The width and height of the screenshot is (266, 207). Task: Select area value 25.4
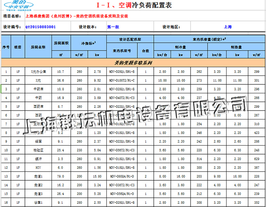(61, 150)
